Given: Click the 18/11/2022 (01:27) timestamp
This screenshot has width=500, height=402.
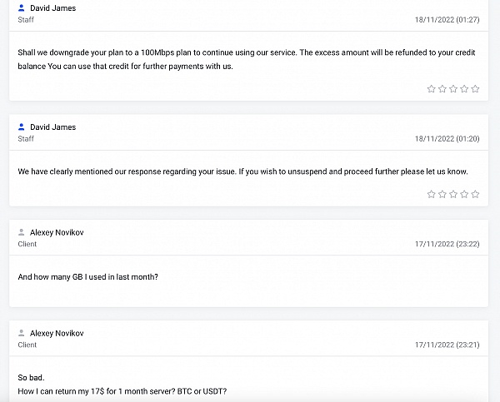Looking at the screenshot, I should pos(447,20).
